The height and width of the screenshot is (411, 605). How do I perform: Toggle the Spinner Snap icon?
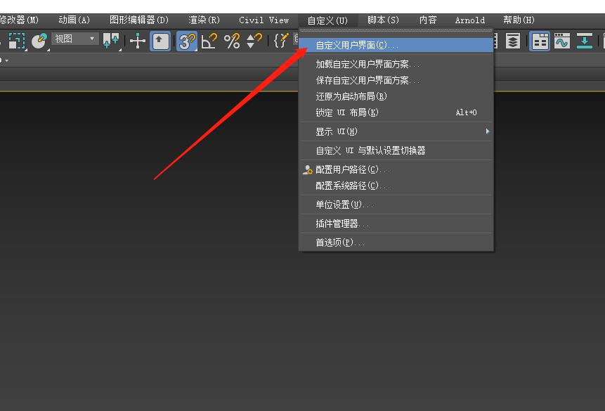(x=254, y=41)
